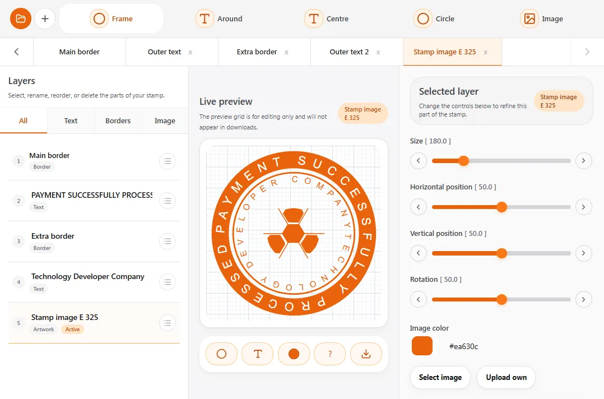Close the Extra border tab
Image resolution: width=604 pixels, height=399 pixels.
pos(286,52)
